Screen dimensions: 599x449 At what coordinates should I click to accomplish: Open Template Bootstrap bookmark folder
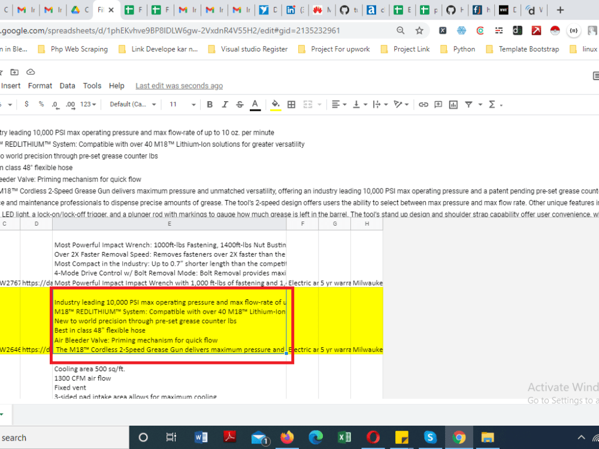coord(522,49)
